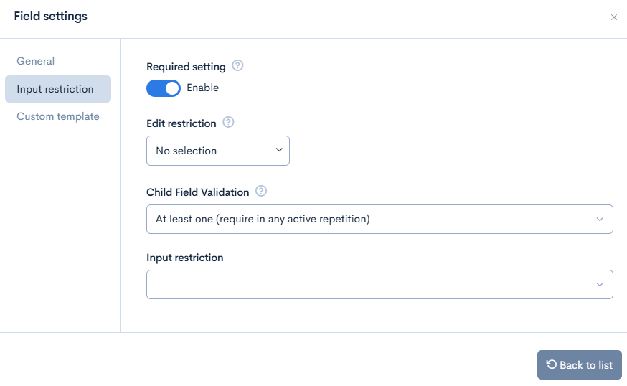
Task: Switch to the General tab
Action: point(36,61)
